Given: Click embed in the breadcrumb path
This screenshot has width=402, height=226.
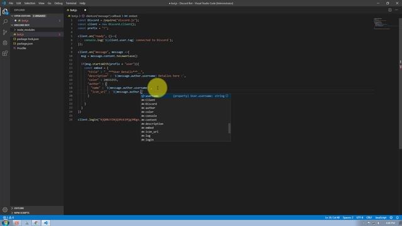Looking at the screenshot, I should coord(133,16).
